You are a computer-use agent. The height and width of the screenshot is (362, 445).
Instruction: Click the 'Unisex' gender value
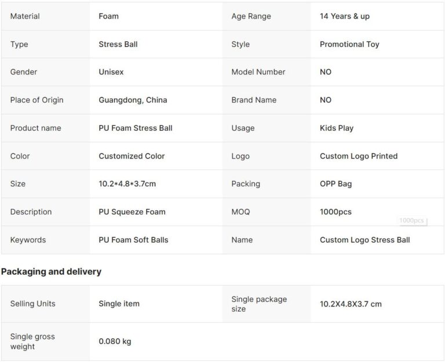tap(111, 72)
